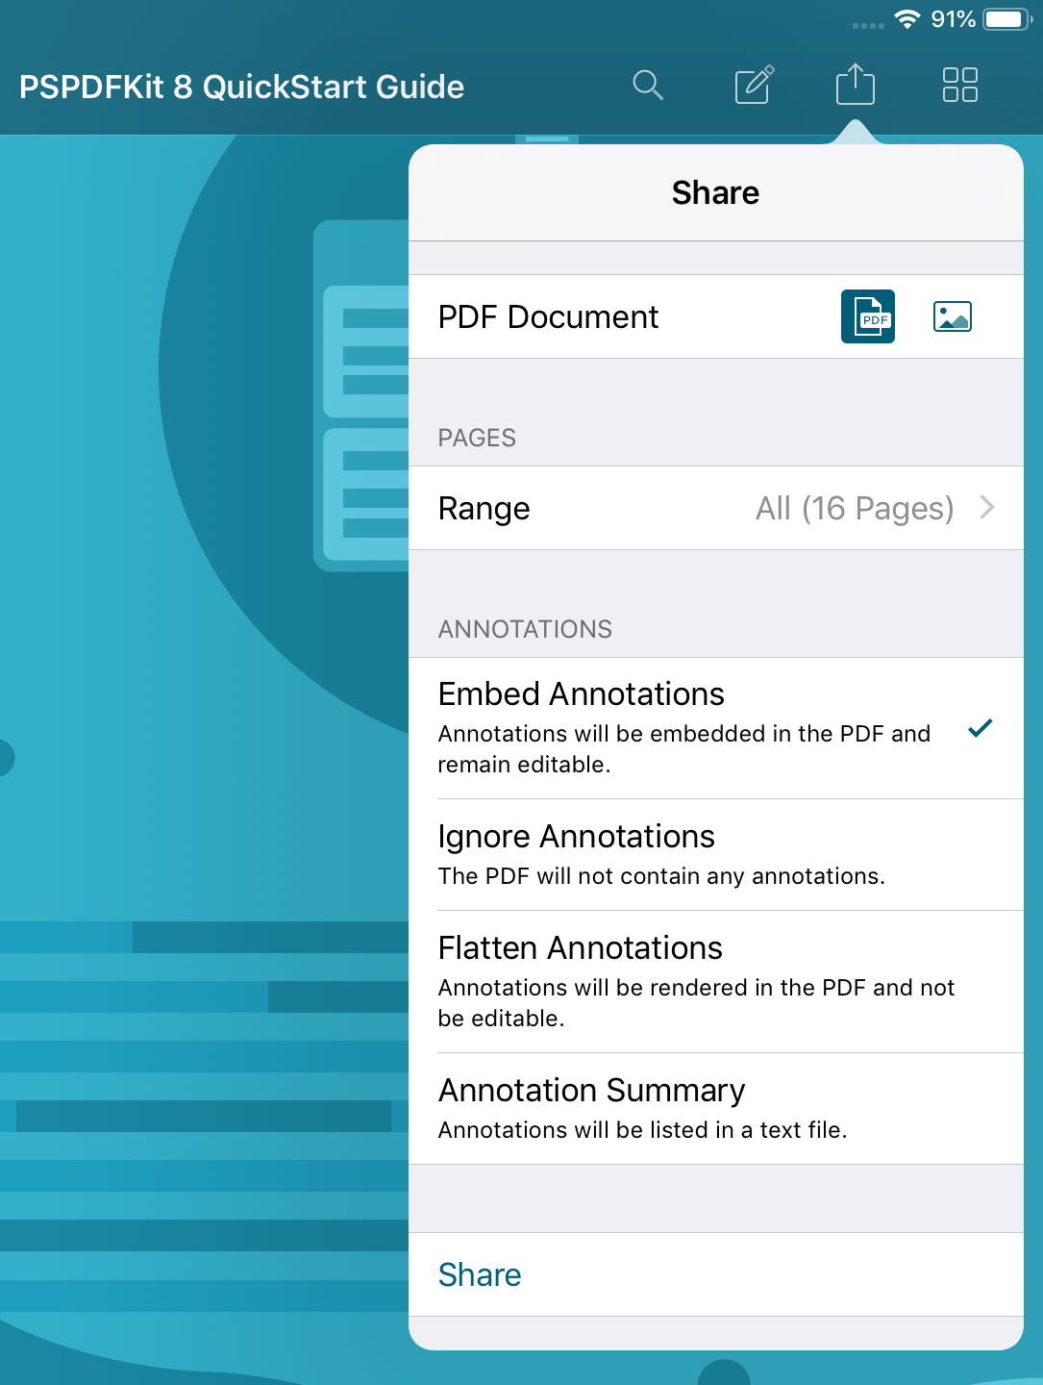The width and height of the screenshot is (1043, 1385).
Task: Tap the All (16 Pages) value
Action: [x=854, y=508]
